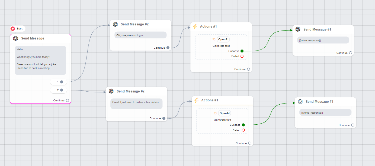The image size is (375, 166).
Task: Select the OpenAI logo in the top Actions node
Action: 214,39
